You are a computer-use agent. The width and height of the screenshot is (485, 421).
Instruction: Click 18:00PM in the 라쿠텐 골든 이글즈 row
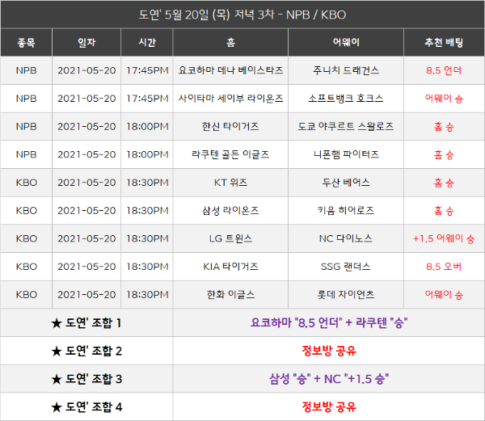coord(147,154)
